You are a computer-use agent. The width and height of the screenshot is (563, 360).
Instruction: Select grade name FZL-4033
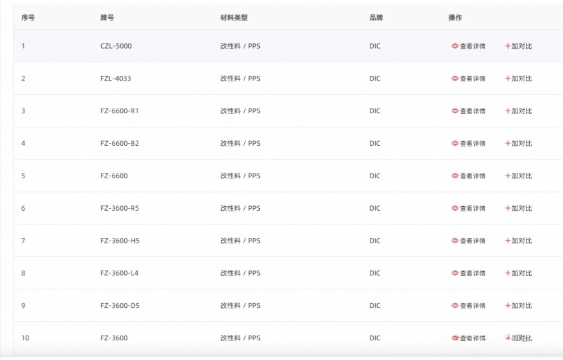tap(115, 79)
